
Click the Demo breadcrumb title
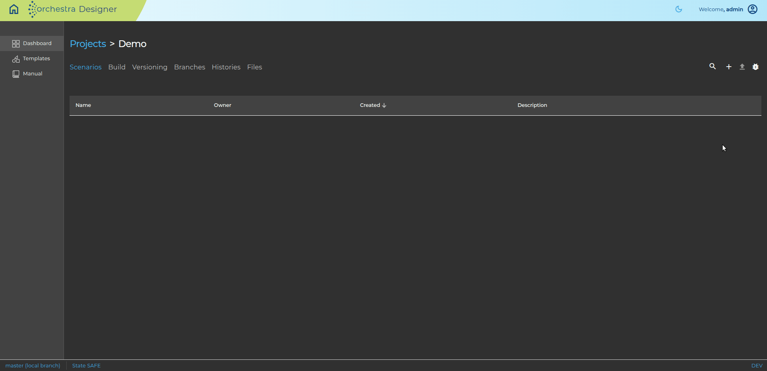(132, 44)
